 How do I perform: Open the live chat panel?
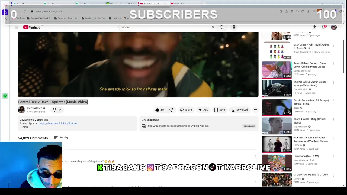click(249, 126)
